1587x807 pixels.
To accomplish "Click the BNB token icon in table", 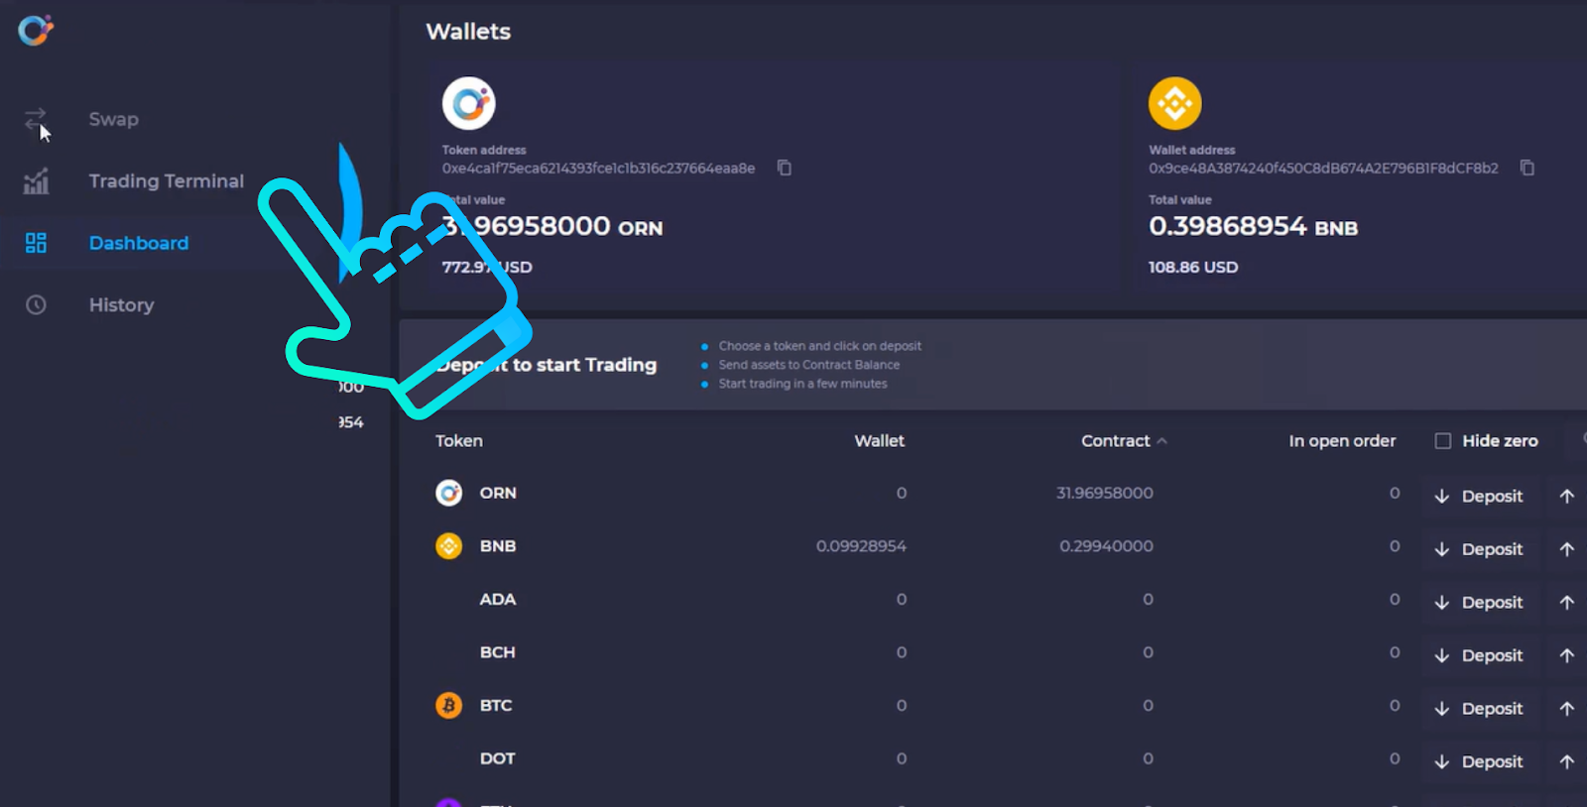I will point(449,546).
